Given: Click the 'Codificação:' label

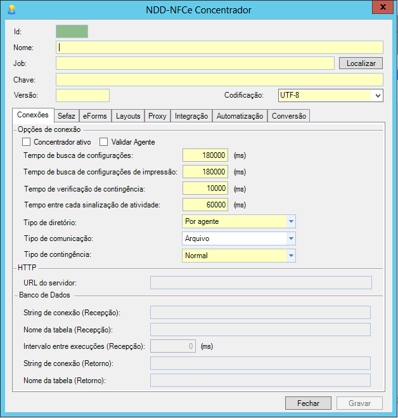Looking at the screenshot, I should pyautogui.click(x=244, y=95).
